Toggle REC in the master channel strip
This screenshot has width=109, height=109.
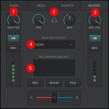point(14,48)
